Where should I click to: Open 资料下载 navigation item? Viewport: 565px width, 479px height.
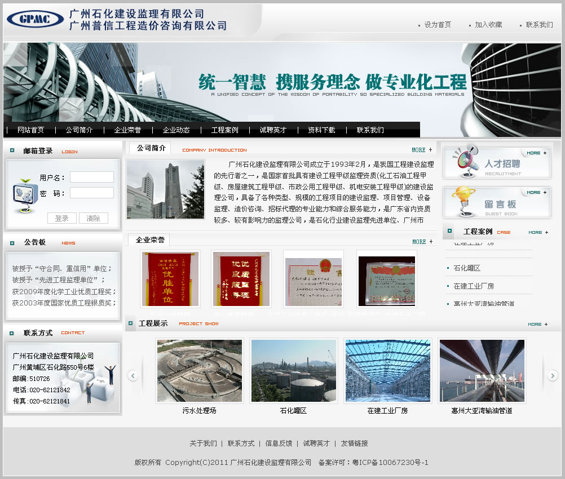tap(321, 130)
